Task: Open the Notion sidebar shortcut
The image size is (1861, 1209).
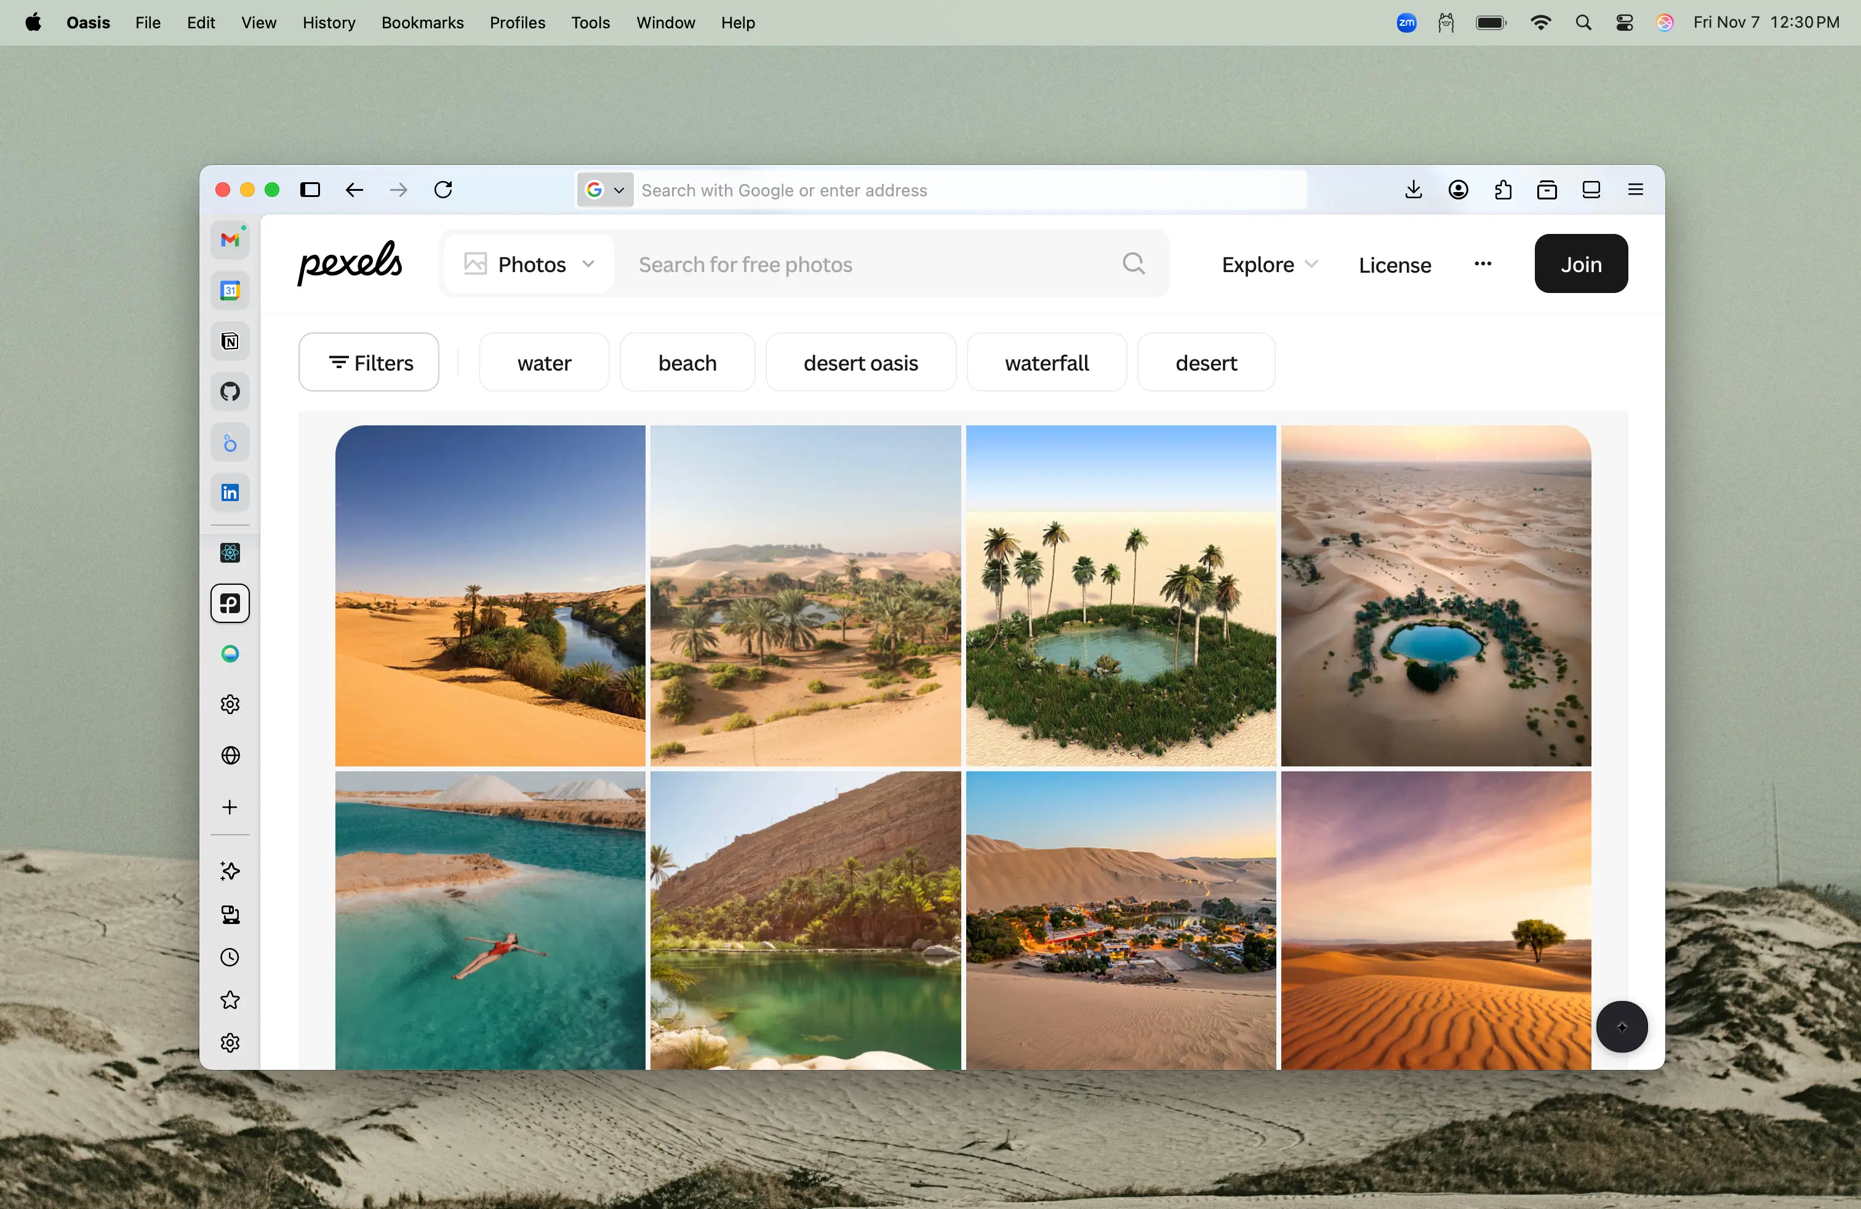Action: pos(230,341)
